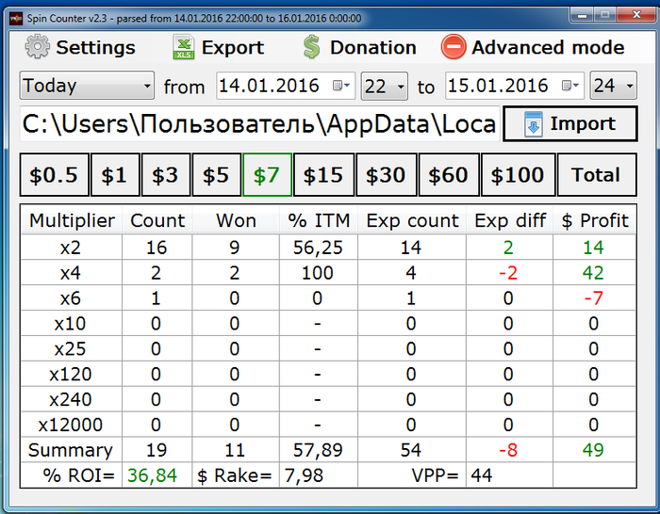Click the Exp diff column header

tap(510, 220)
